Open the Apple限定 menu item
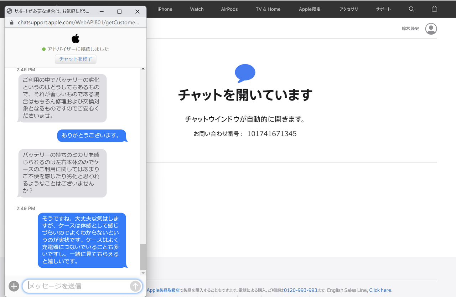This screenshot has height=297, width=456. click(x=310, y=9)
